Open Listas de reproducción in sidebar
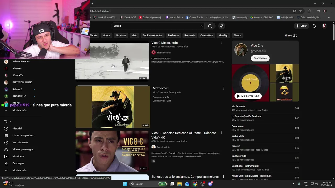The height and width of the screenshot is (188, 335). pyautogui.click(x=20, y=136)
